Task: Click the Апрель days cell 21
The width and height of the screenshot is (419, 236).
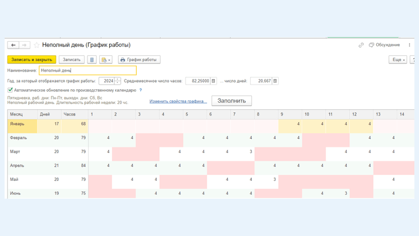Action: tap(49, 168)
